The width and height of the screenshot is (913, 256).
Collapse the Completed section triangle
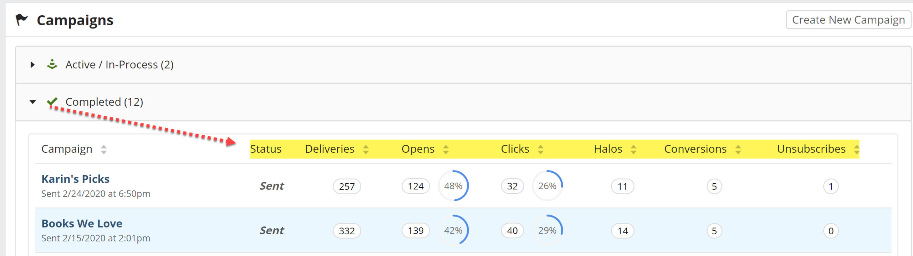click(x=33, y=102)
